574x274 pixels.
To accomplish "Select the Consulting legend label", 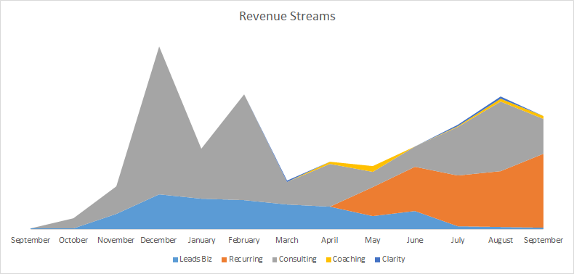I will tap(298, 260).
